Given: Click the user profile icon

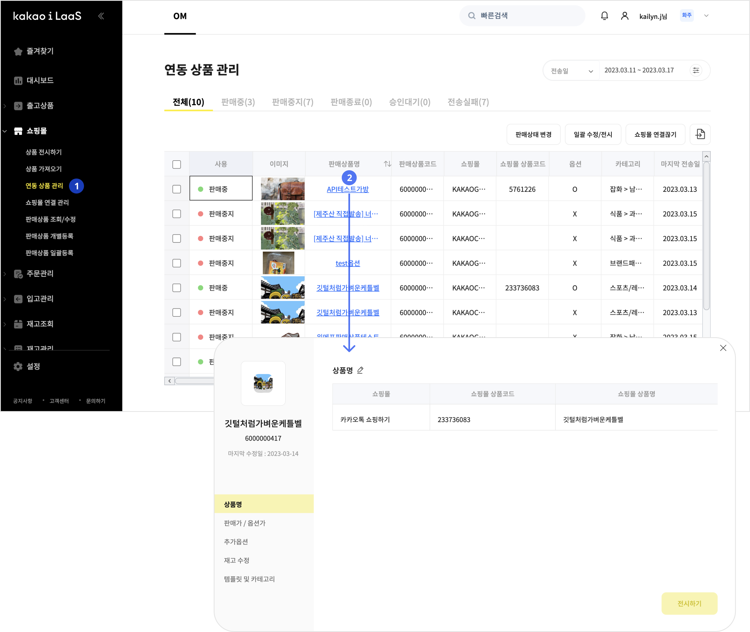Looking at the screenshot, I should click(x=624, y=16).
